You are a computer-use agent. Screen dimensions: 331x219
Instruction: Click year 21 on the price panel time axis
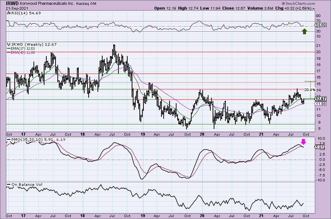pos(261,134)
